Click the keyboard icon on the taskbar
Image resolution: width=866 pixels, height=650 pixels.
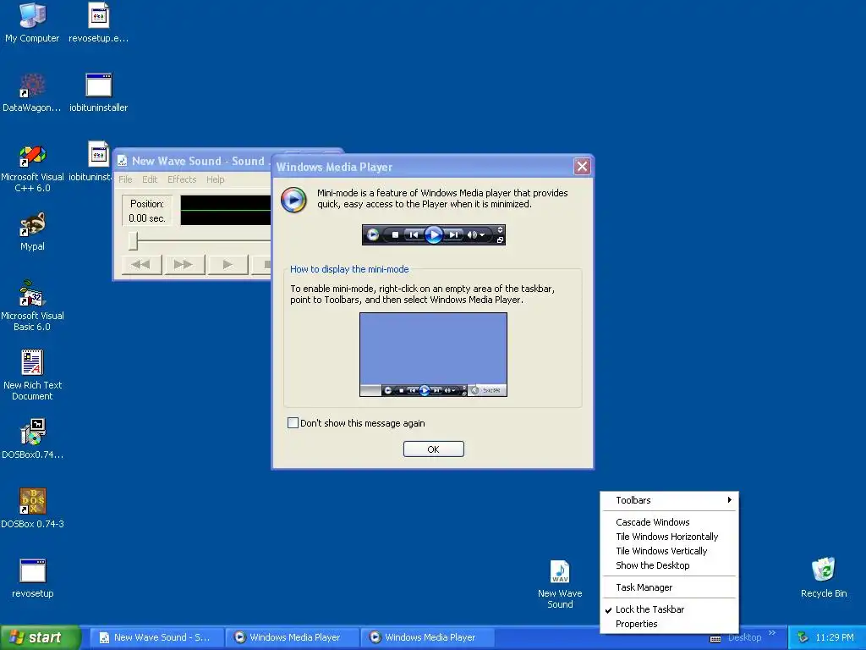point(715,639)
